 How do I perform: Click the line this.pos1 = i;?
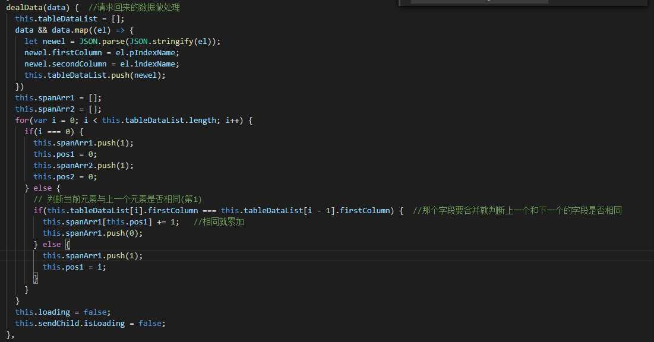click(x=74, y=267)
